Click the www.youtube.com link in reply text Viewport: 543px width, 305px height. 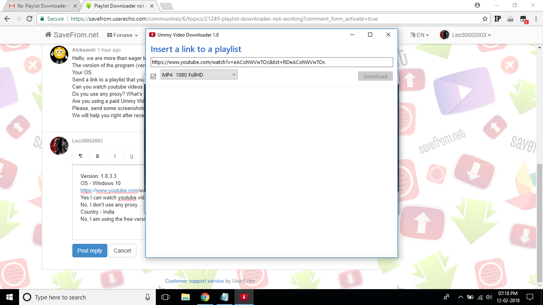[109, 190]
